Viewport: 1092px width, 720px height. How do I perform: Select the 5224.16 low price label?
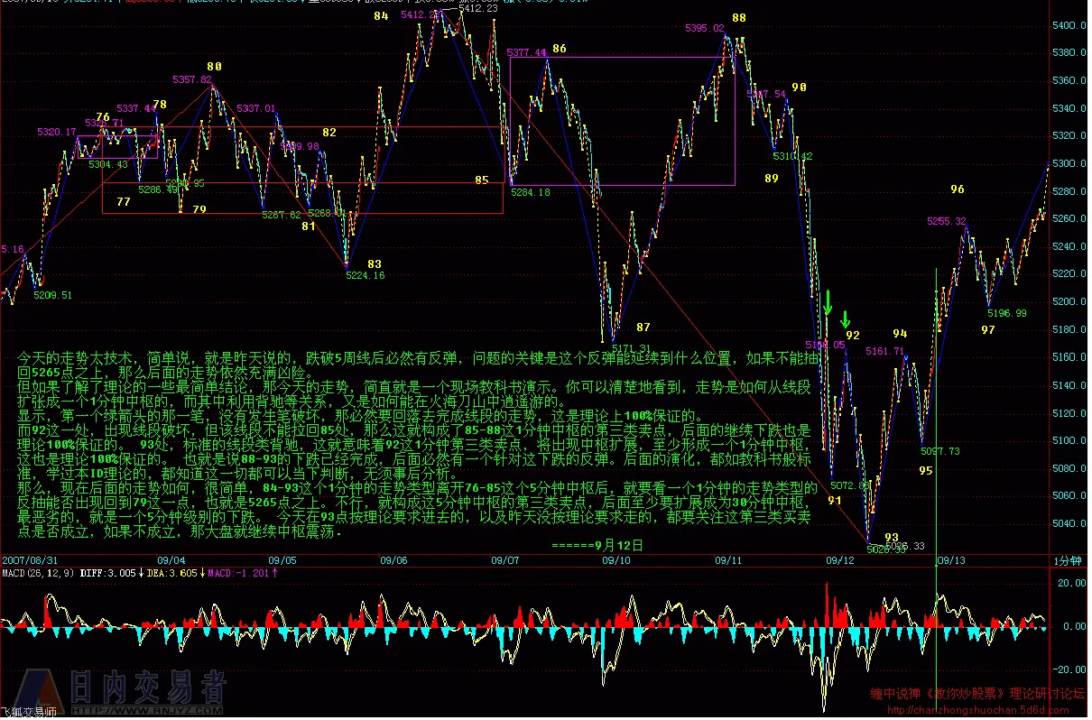click(366, 275)
